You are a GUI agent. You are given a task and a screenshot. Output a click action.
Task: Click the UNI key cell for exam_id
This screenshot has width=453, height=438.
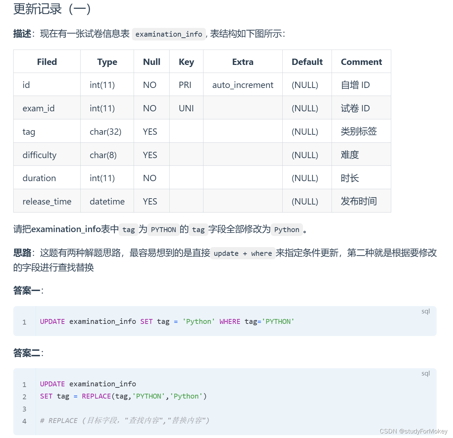pyautogui.click(x=186, y=108)
